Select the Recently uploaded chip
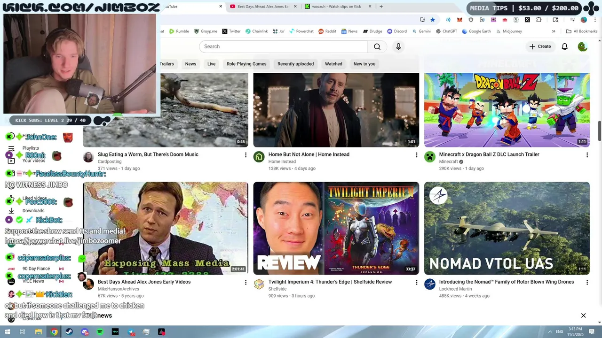 295,64
